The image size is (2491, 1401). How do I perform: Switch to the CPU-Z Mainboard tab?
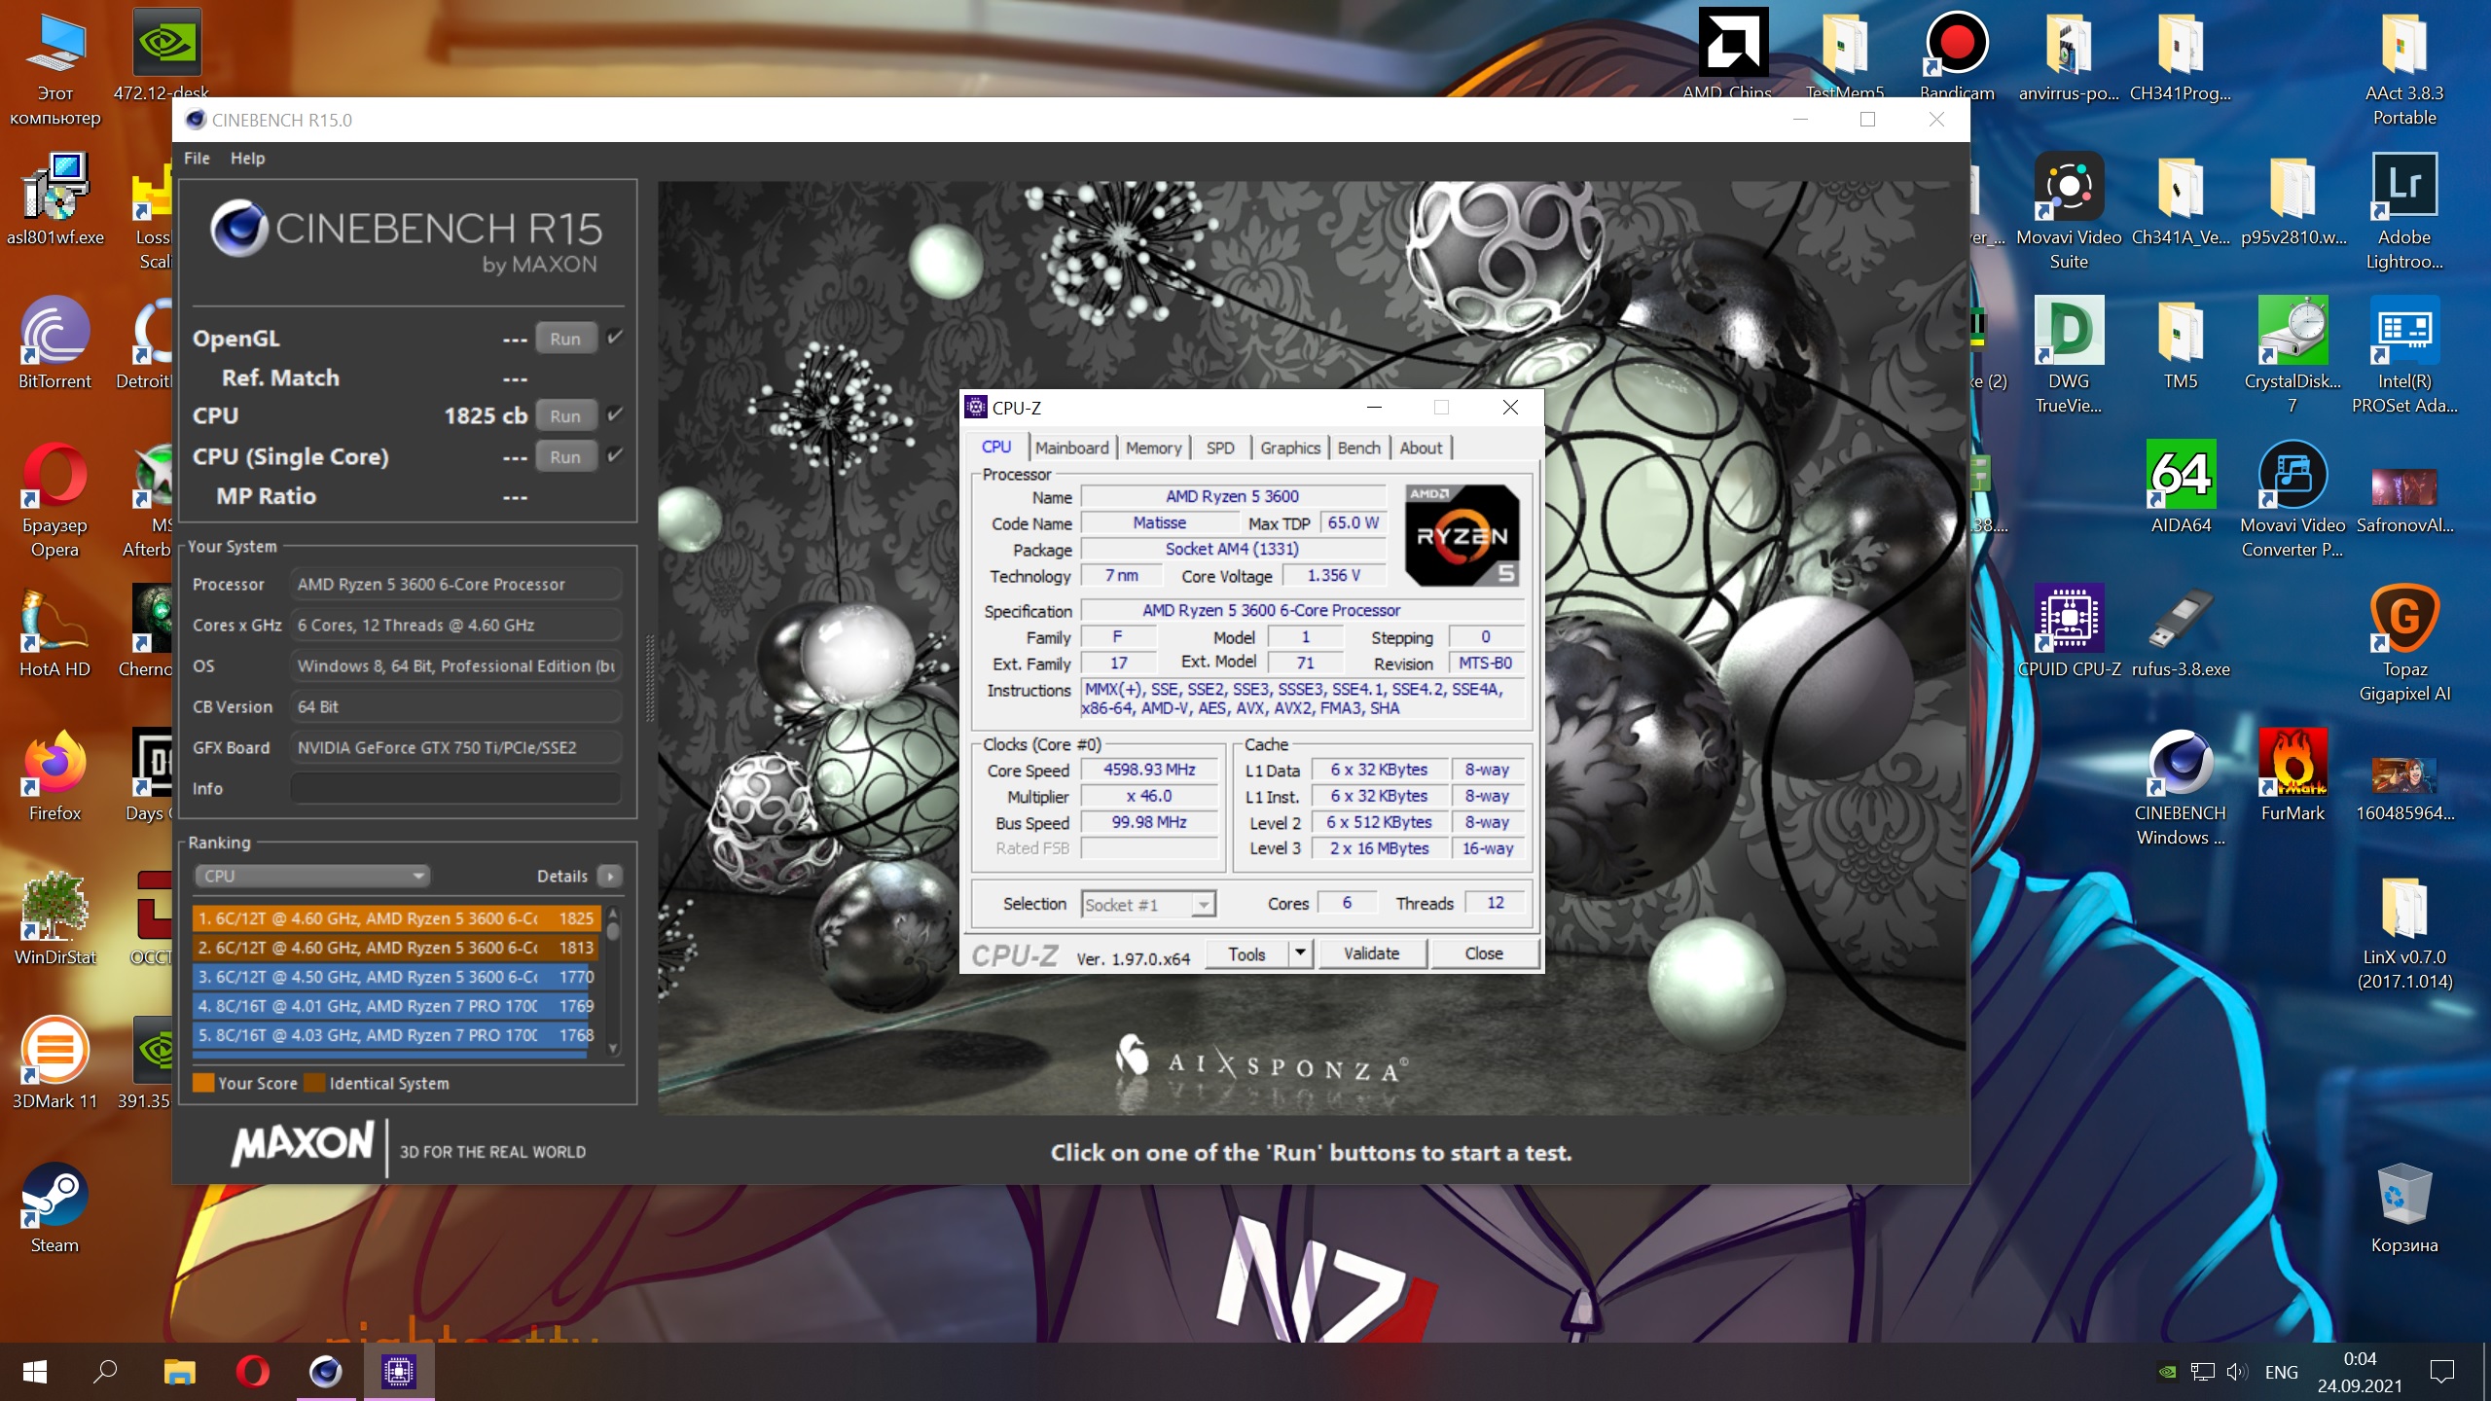point(1071,448)
